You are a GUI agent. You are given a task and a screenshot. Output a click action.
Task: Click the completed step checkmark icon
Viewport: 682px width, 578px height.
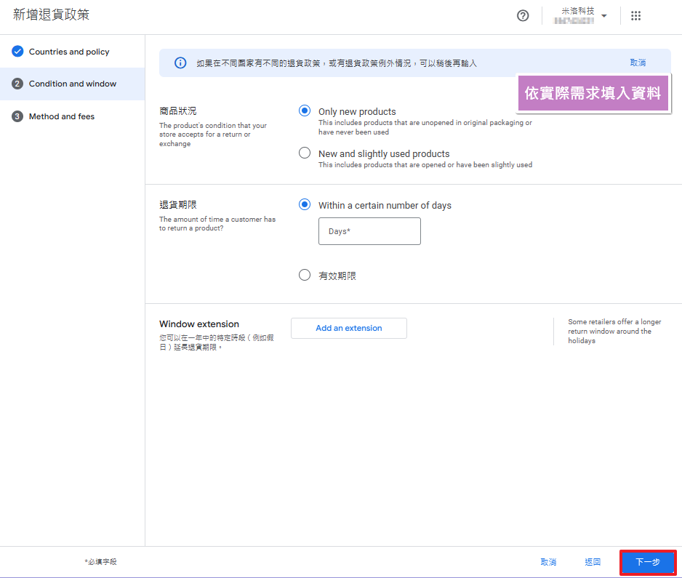(x=17, y=52)
